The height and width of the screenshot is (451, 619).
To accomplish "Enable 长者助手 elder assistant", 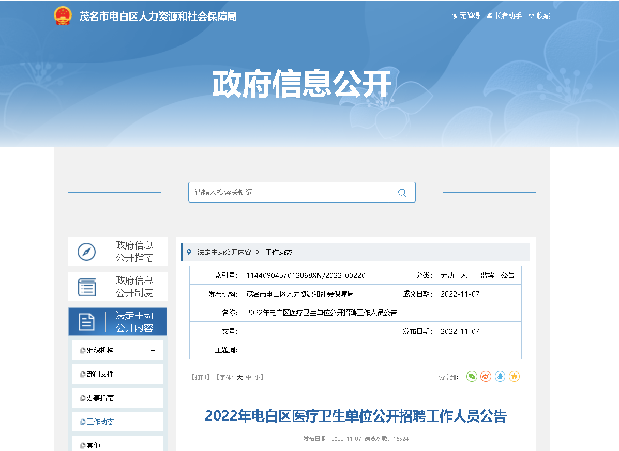I will coord(504,16).
